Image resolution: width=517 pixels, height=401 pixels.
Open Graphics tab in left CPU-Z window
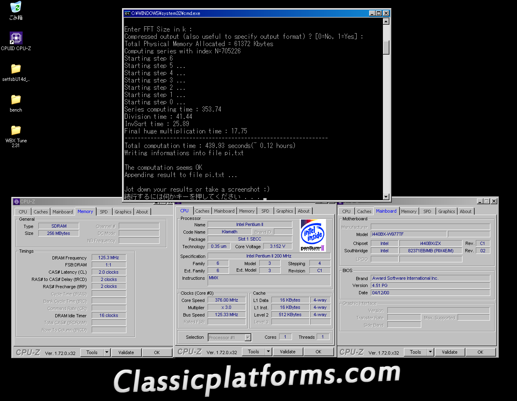pyautogui.click(x=123, y=212)
